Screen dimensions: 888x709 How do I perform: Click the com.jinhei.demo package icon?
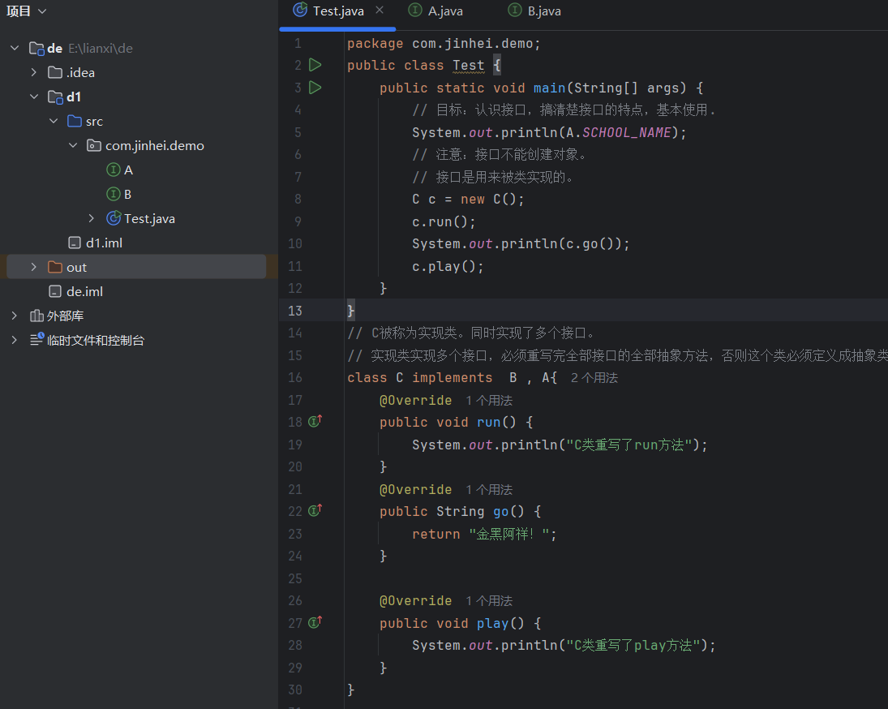(x=93, y=145)
